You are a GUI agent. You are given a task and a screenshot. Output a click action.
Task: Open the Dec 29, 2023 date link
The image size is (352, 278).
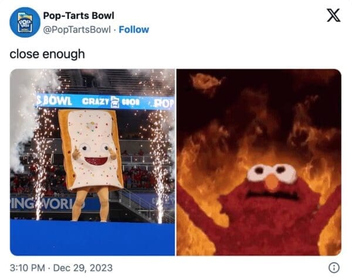tap(83, 267)
